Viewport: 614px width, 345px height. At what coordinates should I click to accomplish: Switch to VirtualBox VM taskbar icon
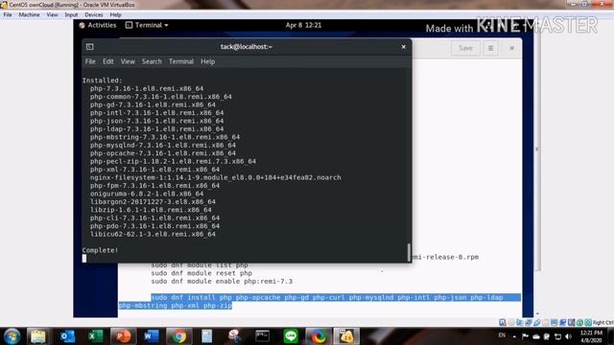tap(346, 336)
